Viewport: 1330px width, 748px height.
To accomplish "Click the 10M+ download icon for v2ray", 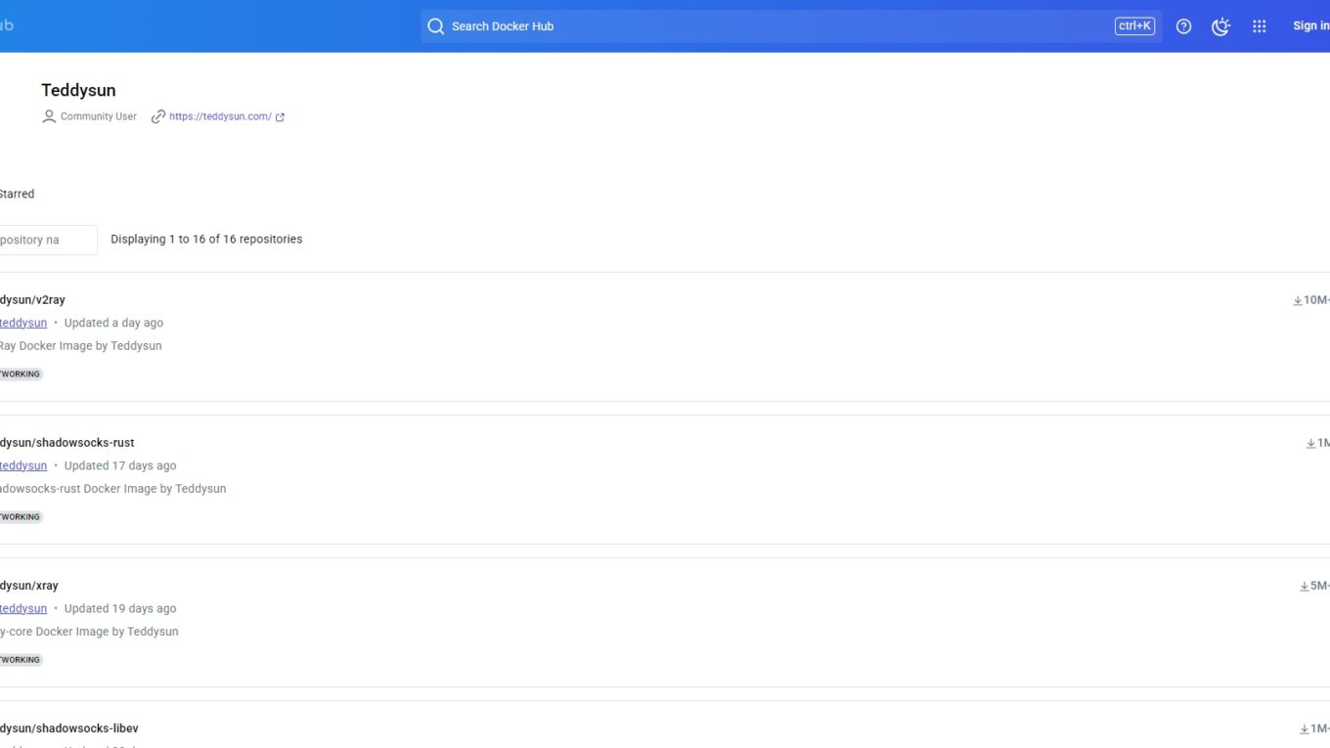I will (1298, 300).
